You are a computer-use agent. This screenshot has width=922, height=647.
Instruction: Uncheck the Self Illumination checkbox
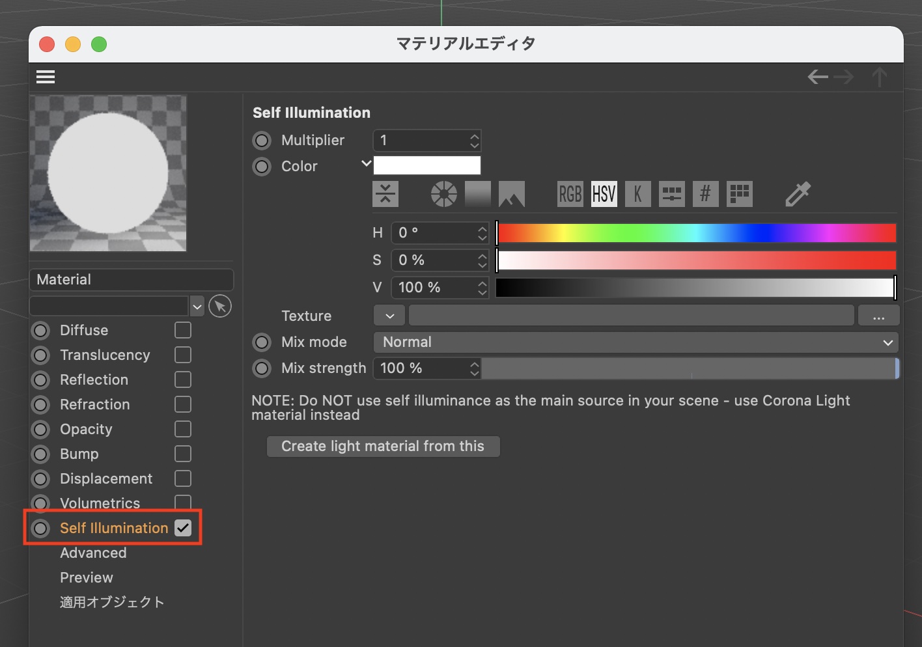click(x=183, y=528)
